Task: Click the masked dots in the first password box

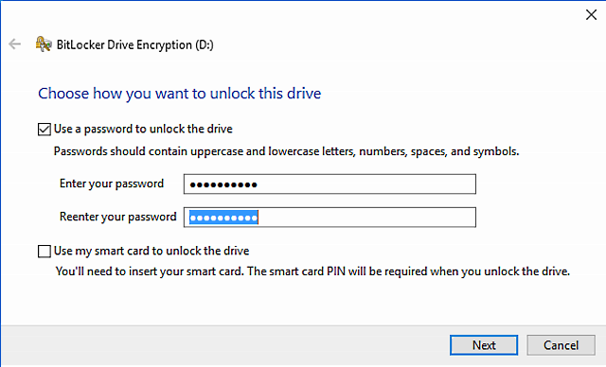Action: tap(223, 184)
